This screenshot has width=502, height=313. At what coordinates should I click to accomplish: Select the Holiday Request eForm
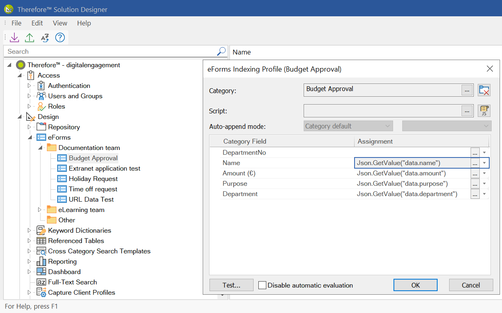tap(93, 179)
